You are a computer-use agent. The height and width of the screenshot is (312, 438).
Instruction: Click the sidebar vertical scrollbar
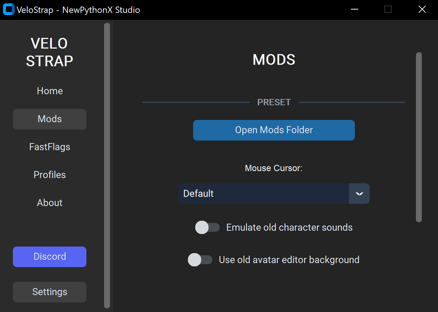click(107, 166)
